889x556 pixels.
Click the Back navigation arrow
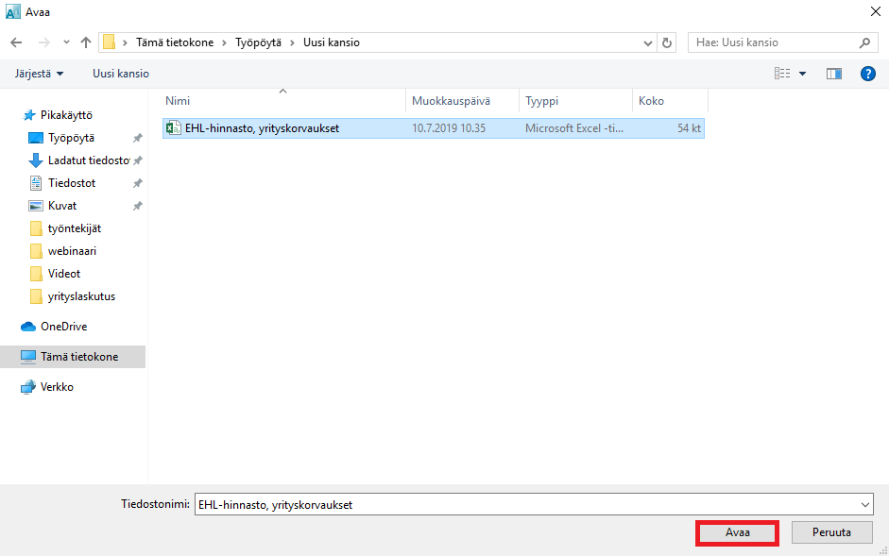coord(16,42)
